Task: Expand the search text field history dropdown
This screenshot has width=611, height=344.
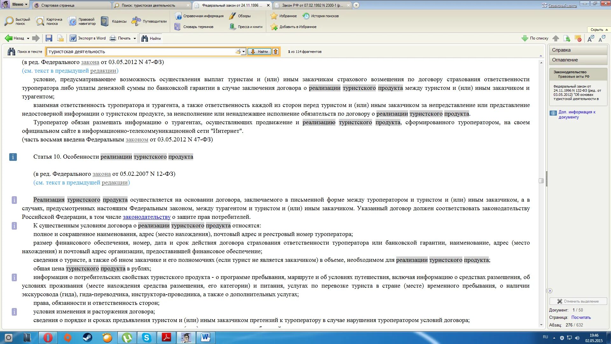Action: tap(243, 52)
